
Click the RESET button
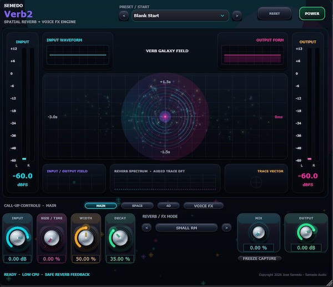(x=274, y=13)
